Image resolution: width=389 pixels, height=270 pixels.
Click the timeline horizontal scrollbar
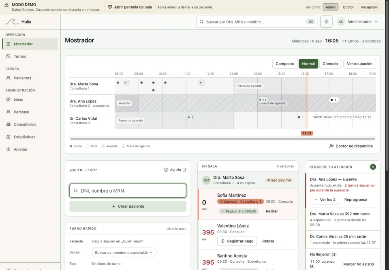pos(222,139)
